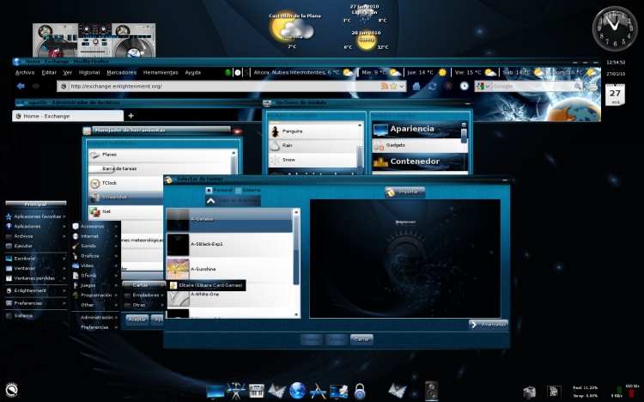Click the scrollbar in módulos cargados list
The image size is (644, 402).
[464, 136]
